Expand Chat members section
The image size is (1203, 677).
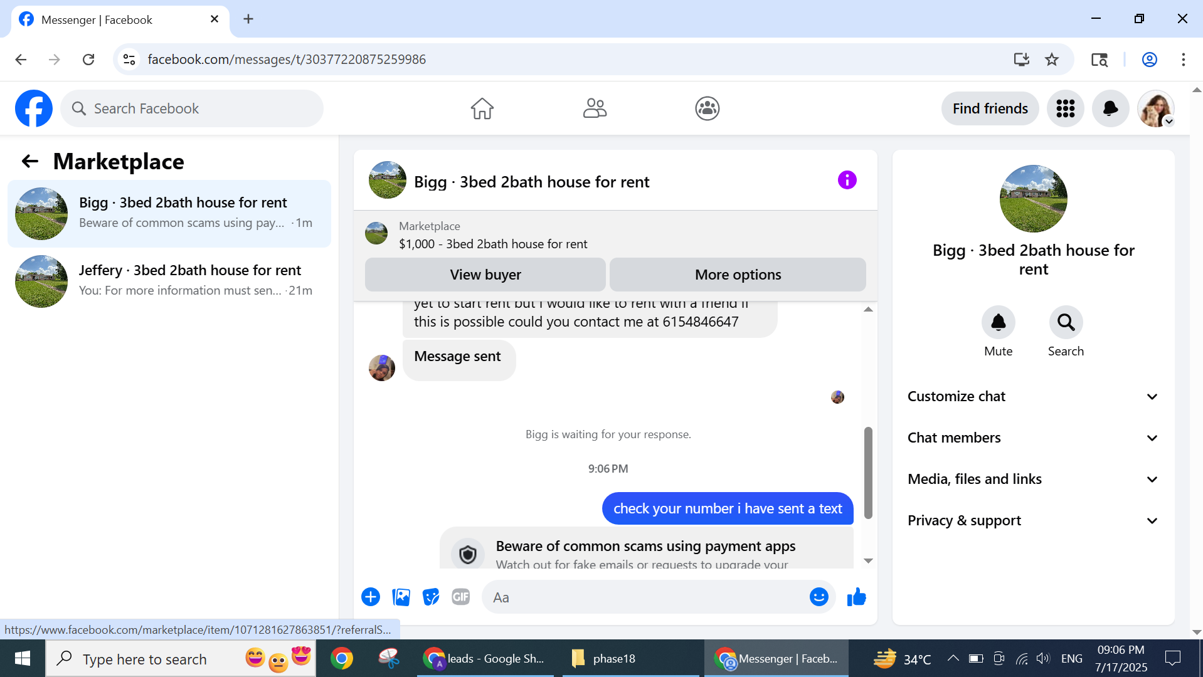[x=1033, y=438]
